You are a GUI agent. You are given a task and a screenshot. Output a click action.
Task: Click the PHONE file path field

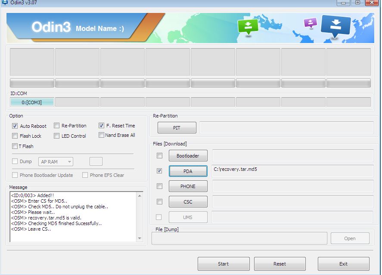293,186
